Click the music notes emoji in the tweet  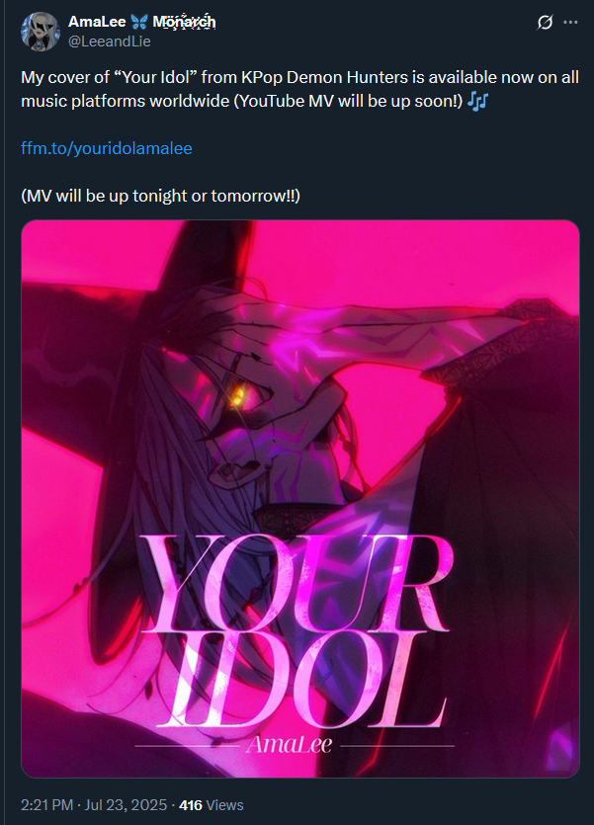click(477, 101)
